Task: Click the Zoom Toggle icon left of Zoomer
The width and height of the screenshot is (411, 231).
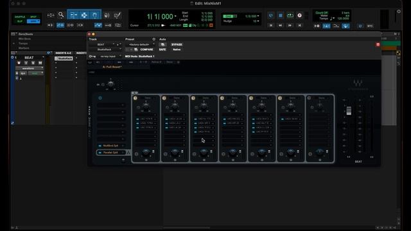Action: tap(51, 15)
